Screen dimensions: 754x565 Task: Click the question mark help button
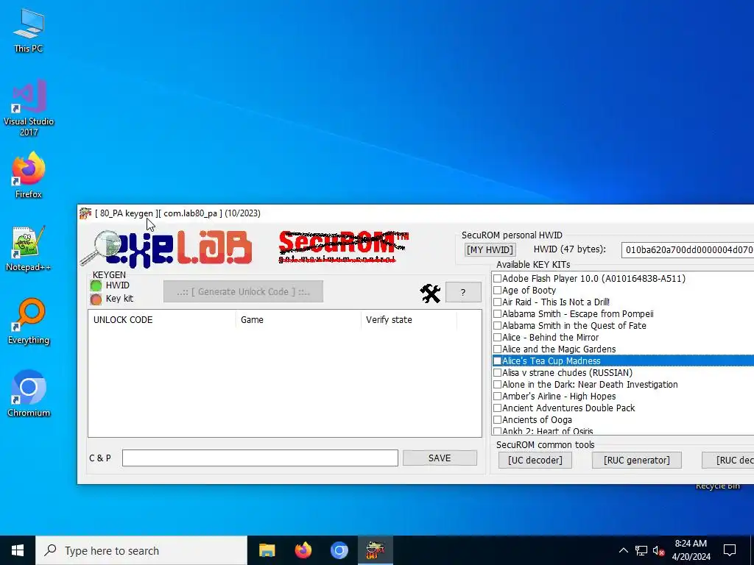coord(463,292)
